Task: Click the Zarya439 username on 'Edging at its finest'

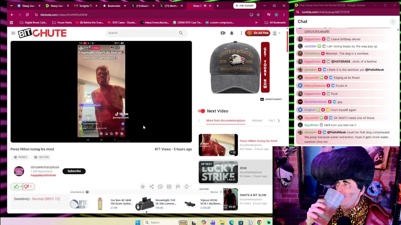Action: pos(311,78)
